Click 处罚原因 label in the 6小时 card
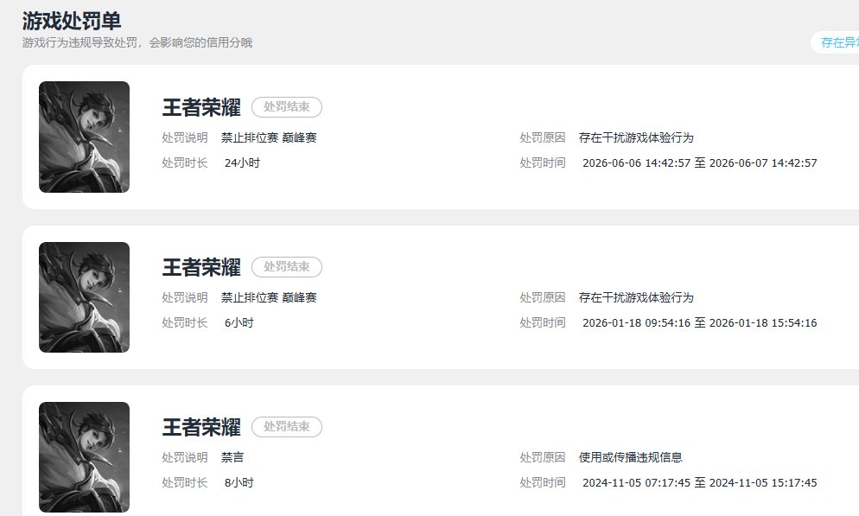 pos(543,297)
